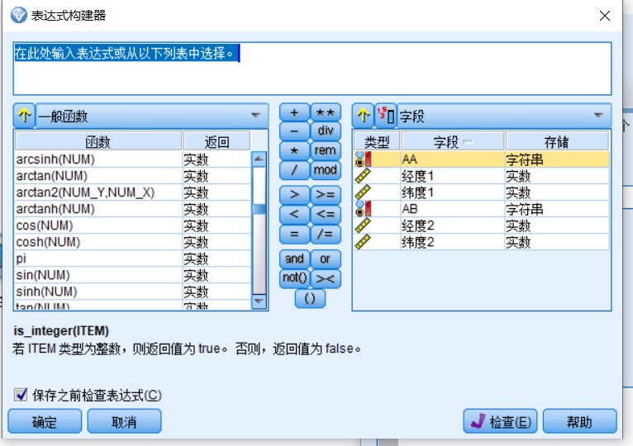The image size is (633, 446).
Task: Select arctanh(NUM) function
Action: tap(133, 209)
